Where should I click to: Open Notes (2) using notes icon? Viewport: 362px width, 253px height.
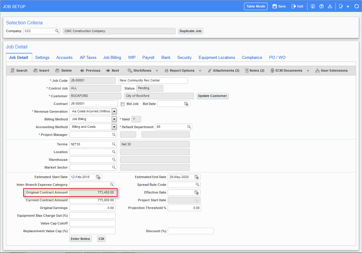(246, 70)
